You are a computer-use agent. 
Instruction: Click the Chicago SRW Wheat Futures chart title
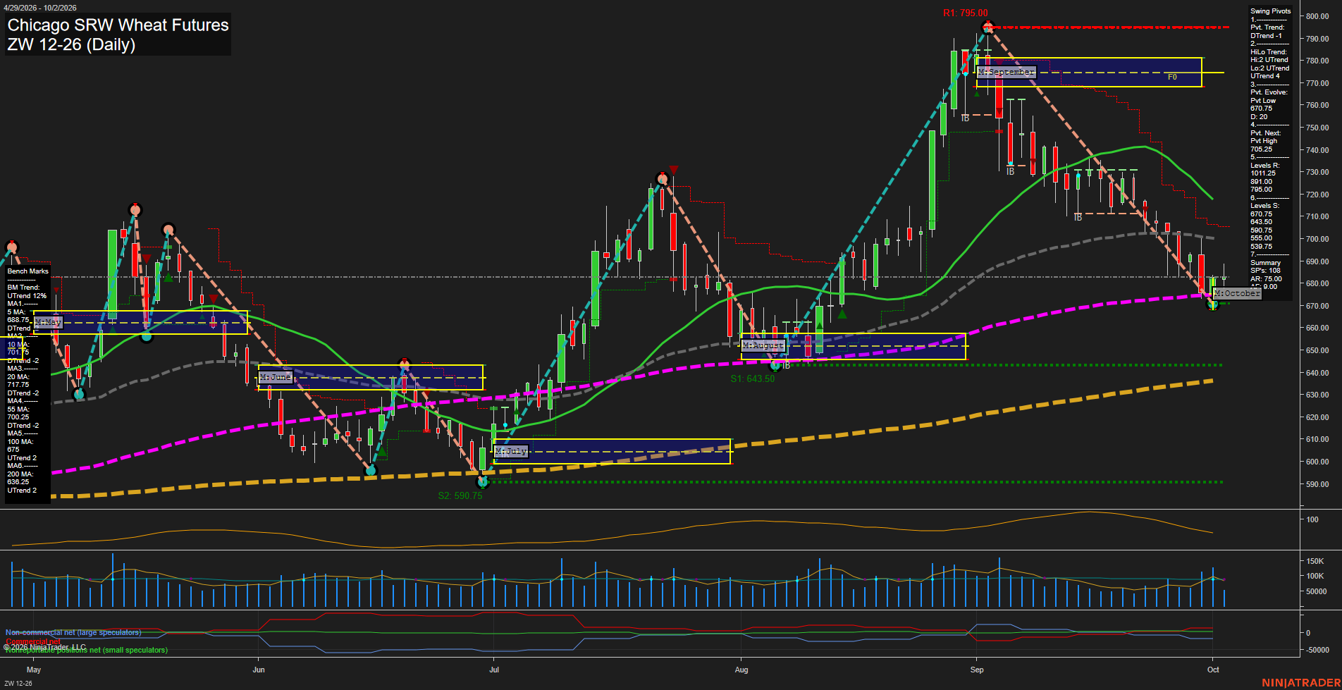point(118,25)
